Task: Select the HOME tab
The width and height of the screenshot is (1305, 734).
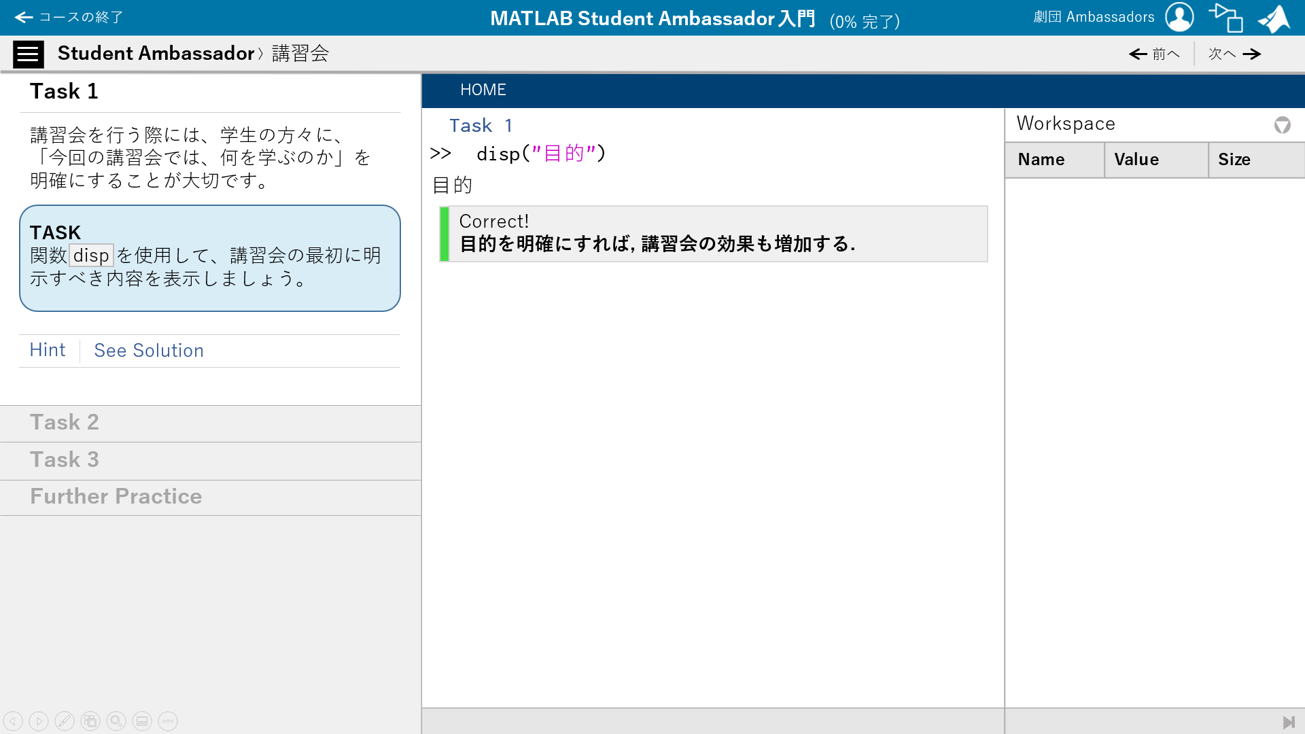Action: pyautogui.click(x=483, y=90)
